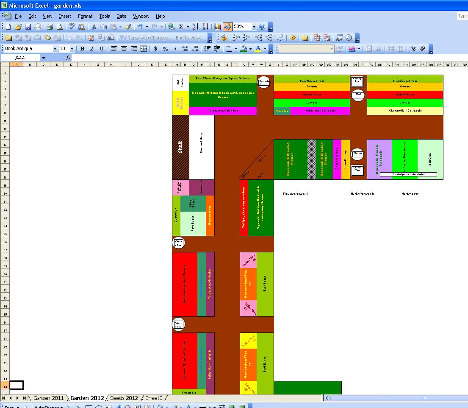Click the Insert menu
This screenshot has width=468, height=408.
65,16
